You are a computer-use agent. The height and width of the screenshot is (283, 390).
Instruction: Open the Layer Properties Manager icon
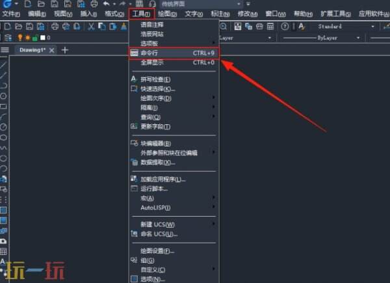point(8,38)
